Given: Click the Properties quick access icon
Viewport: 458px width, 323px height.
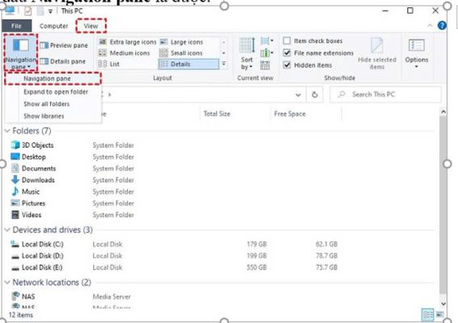Looking at the screenshot, I should [x=28, y=11].
